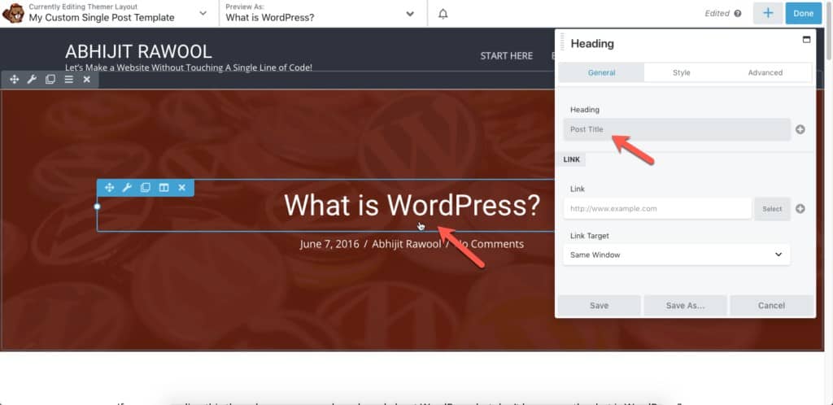Switch to the Advanced tab
The height and width of the screenshot is (405, 833).
click(x=765, y=72)
